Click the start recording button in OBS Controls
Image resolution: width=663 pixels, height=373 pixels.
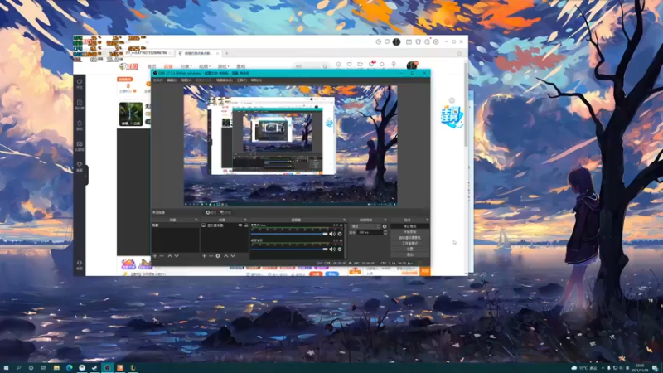(409, 232)
